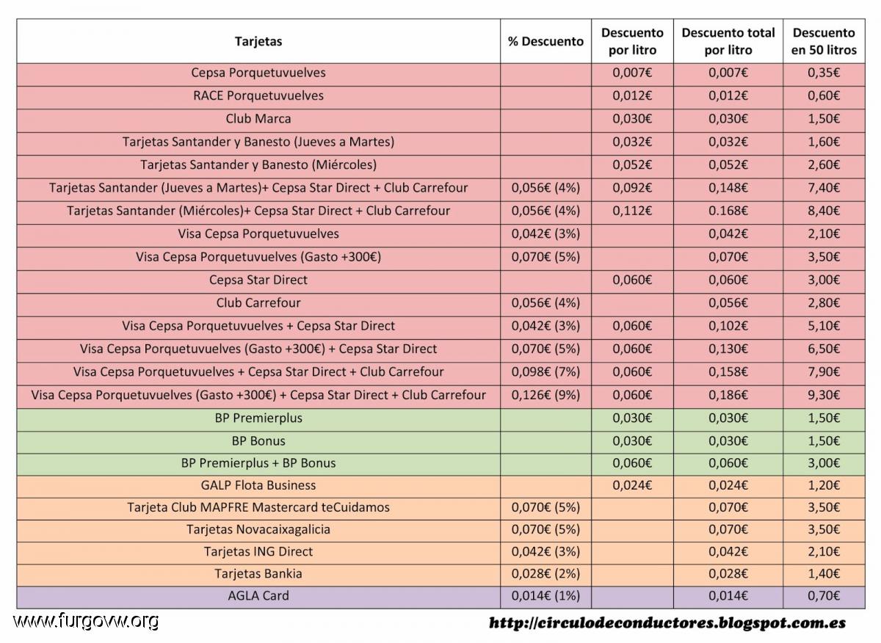Click the "Visa Cepsa Porquetuvuelves (Gasto +300€)" cell
The image size is (881, 643).
(258, 257)
